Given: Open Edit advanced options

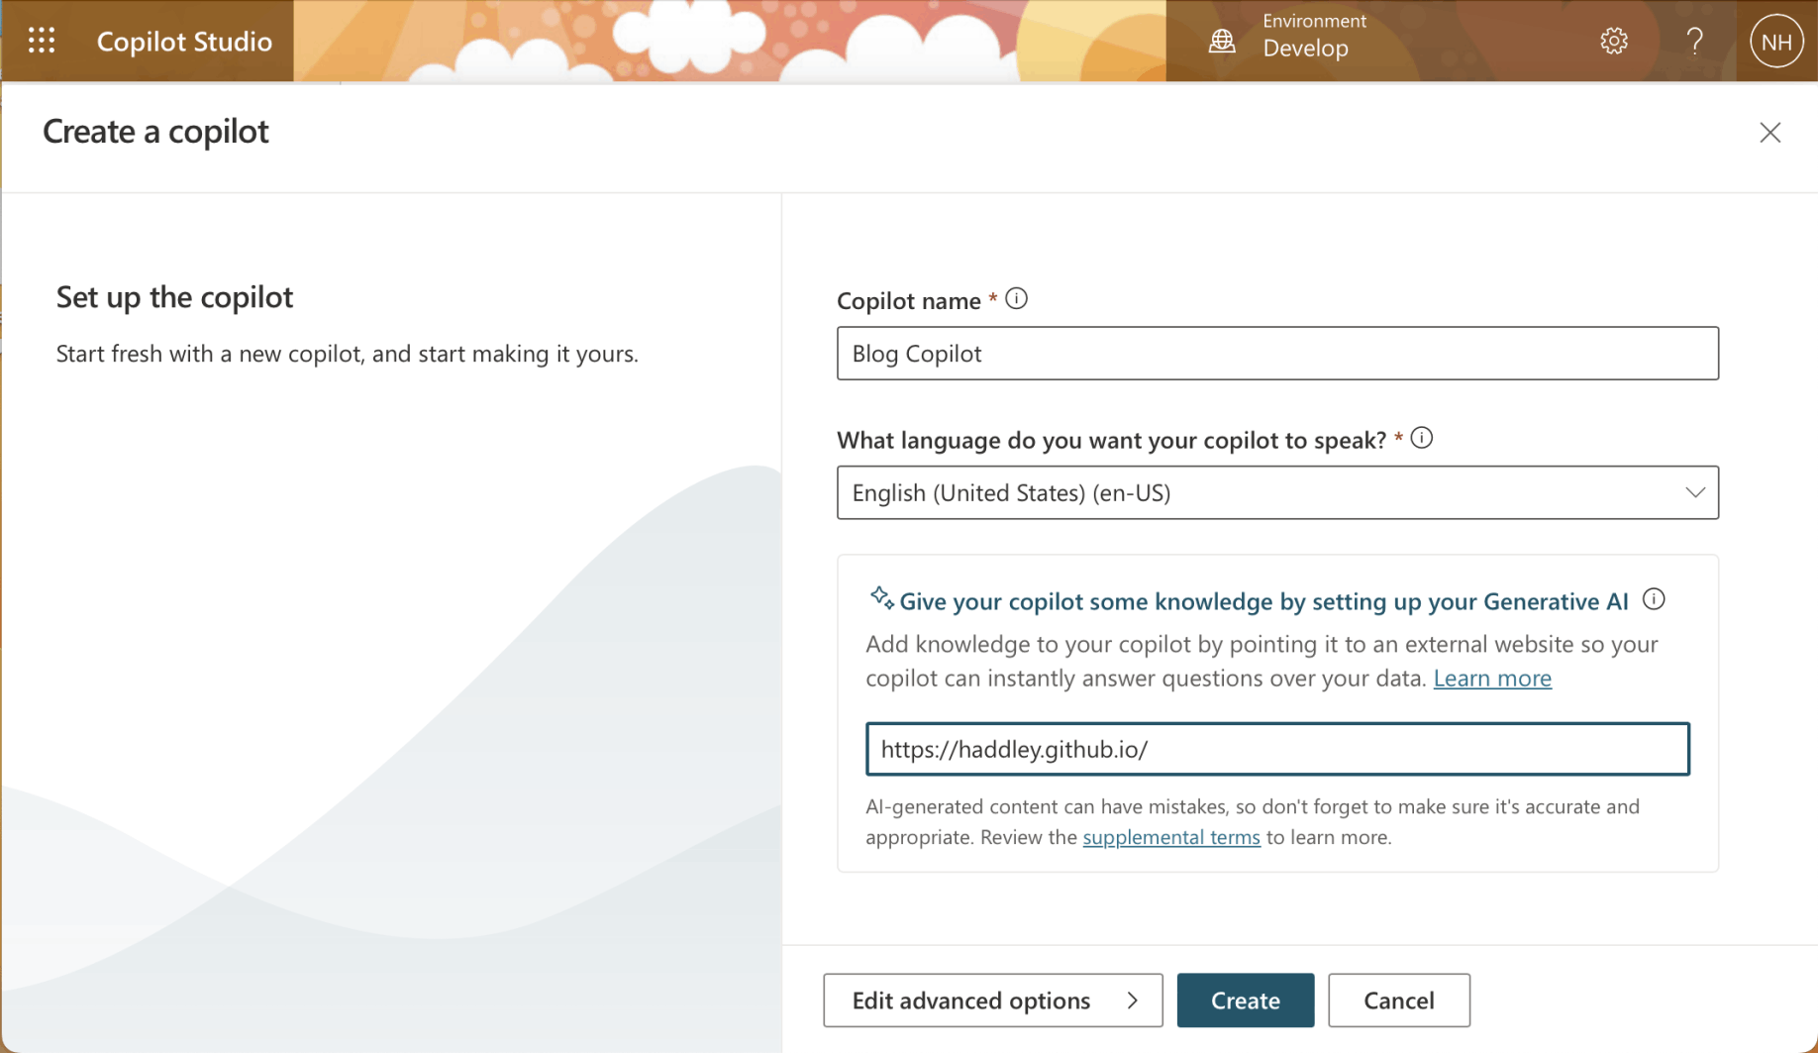Looking at the screenshot, I should point(992,1000).
